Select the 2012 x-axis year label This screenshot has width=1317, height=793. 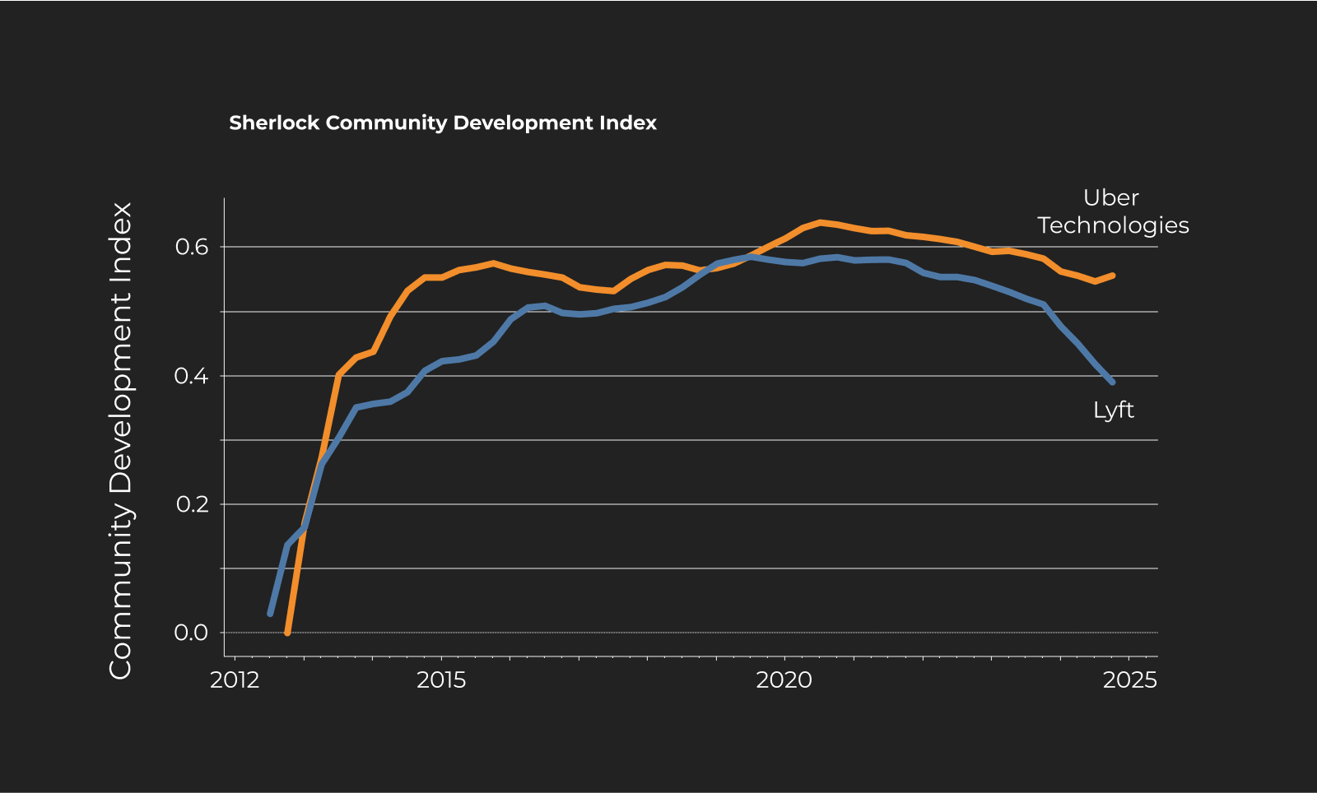tap(235, 680)
